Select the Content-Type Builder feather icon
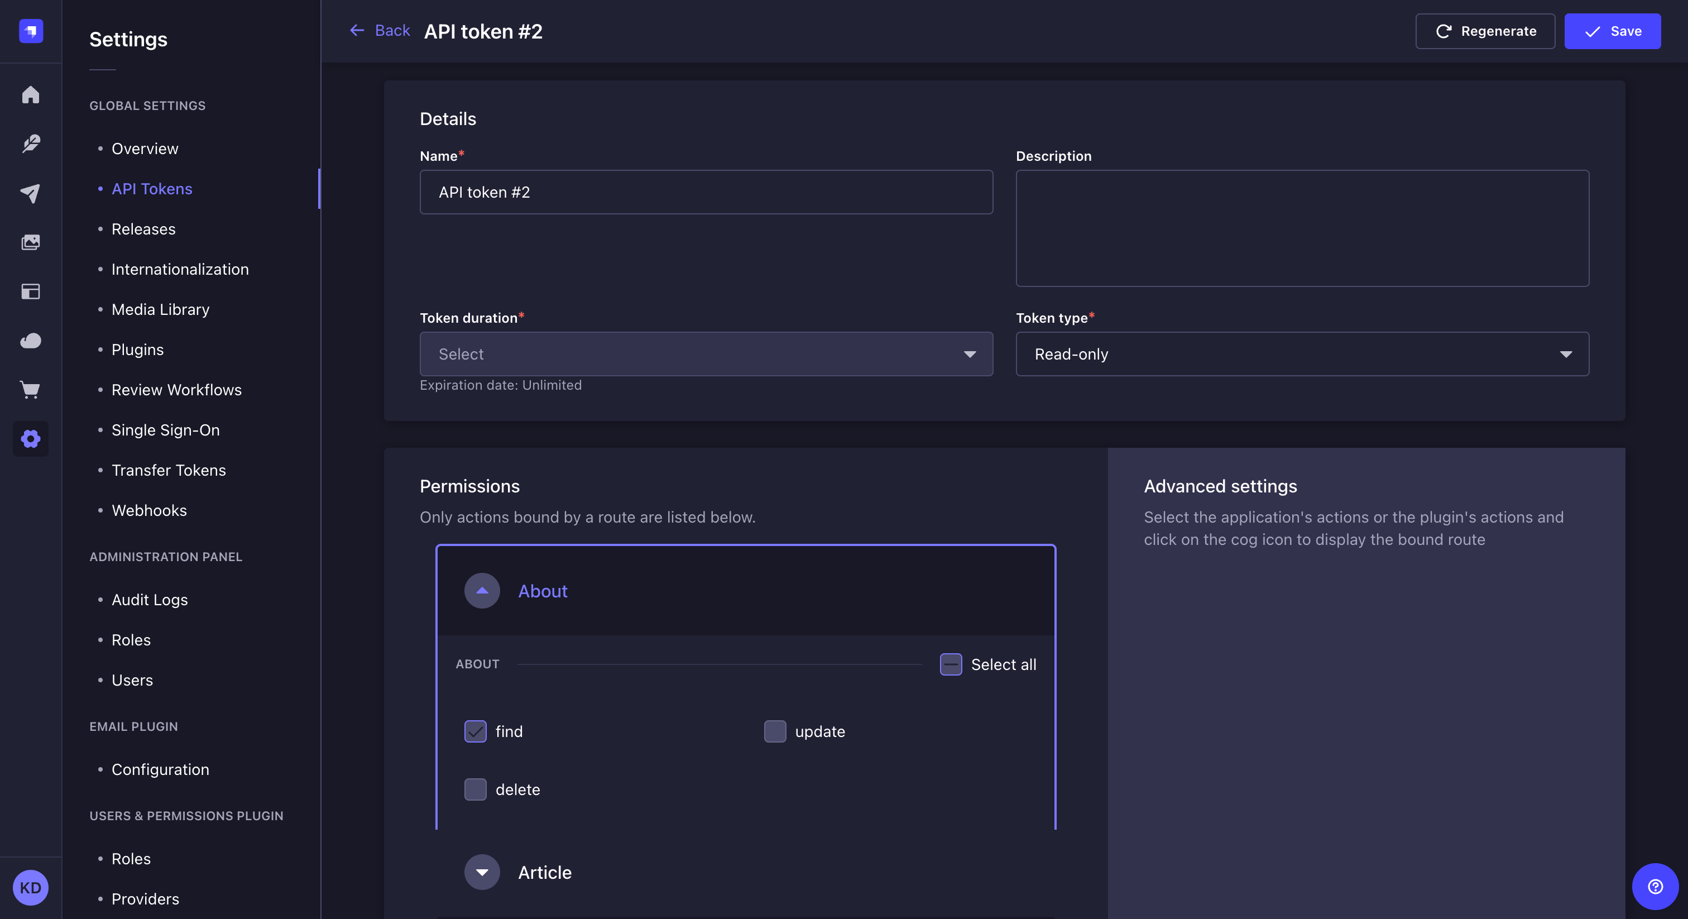1688x919 pixels. click(x=30, y=143)
